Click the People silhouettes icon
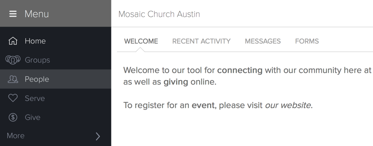The width and height of the screenshot is (373, 146). pos(13,79)
